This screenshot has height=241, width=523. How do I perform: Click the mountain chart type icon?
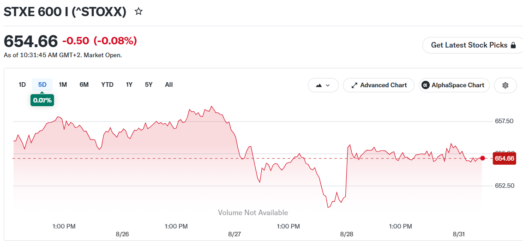pyautogui.click(x=319, y=85)
